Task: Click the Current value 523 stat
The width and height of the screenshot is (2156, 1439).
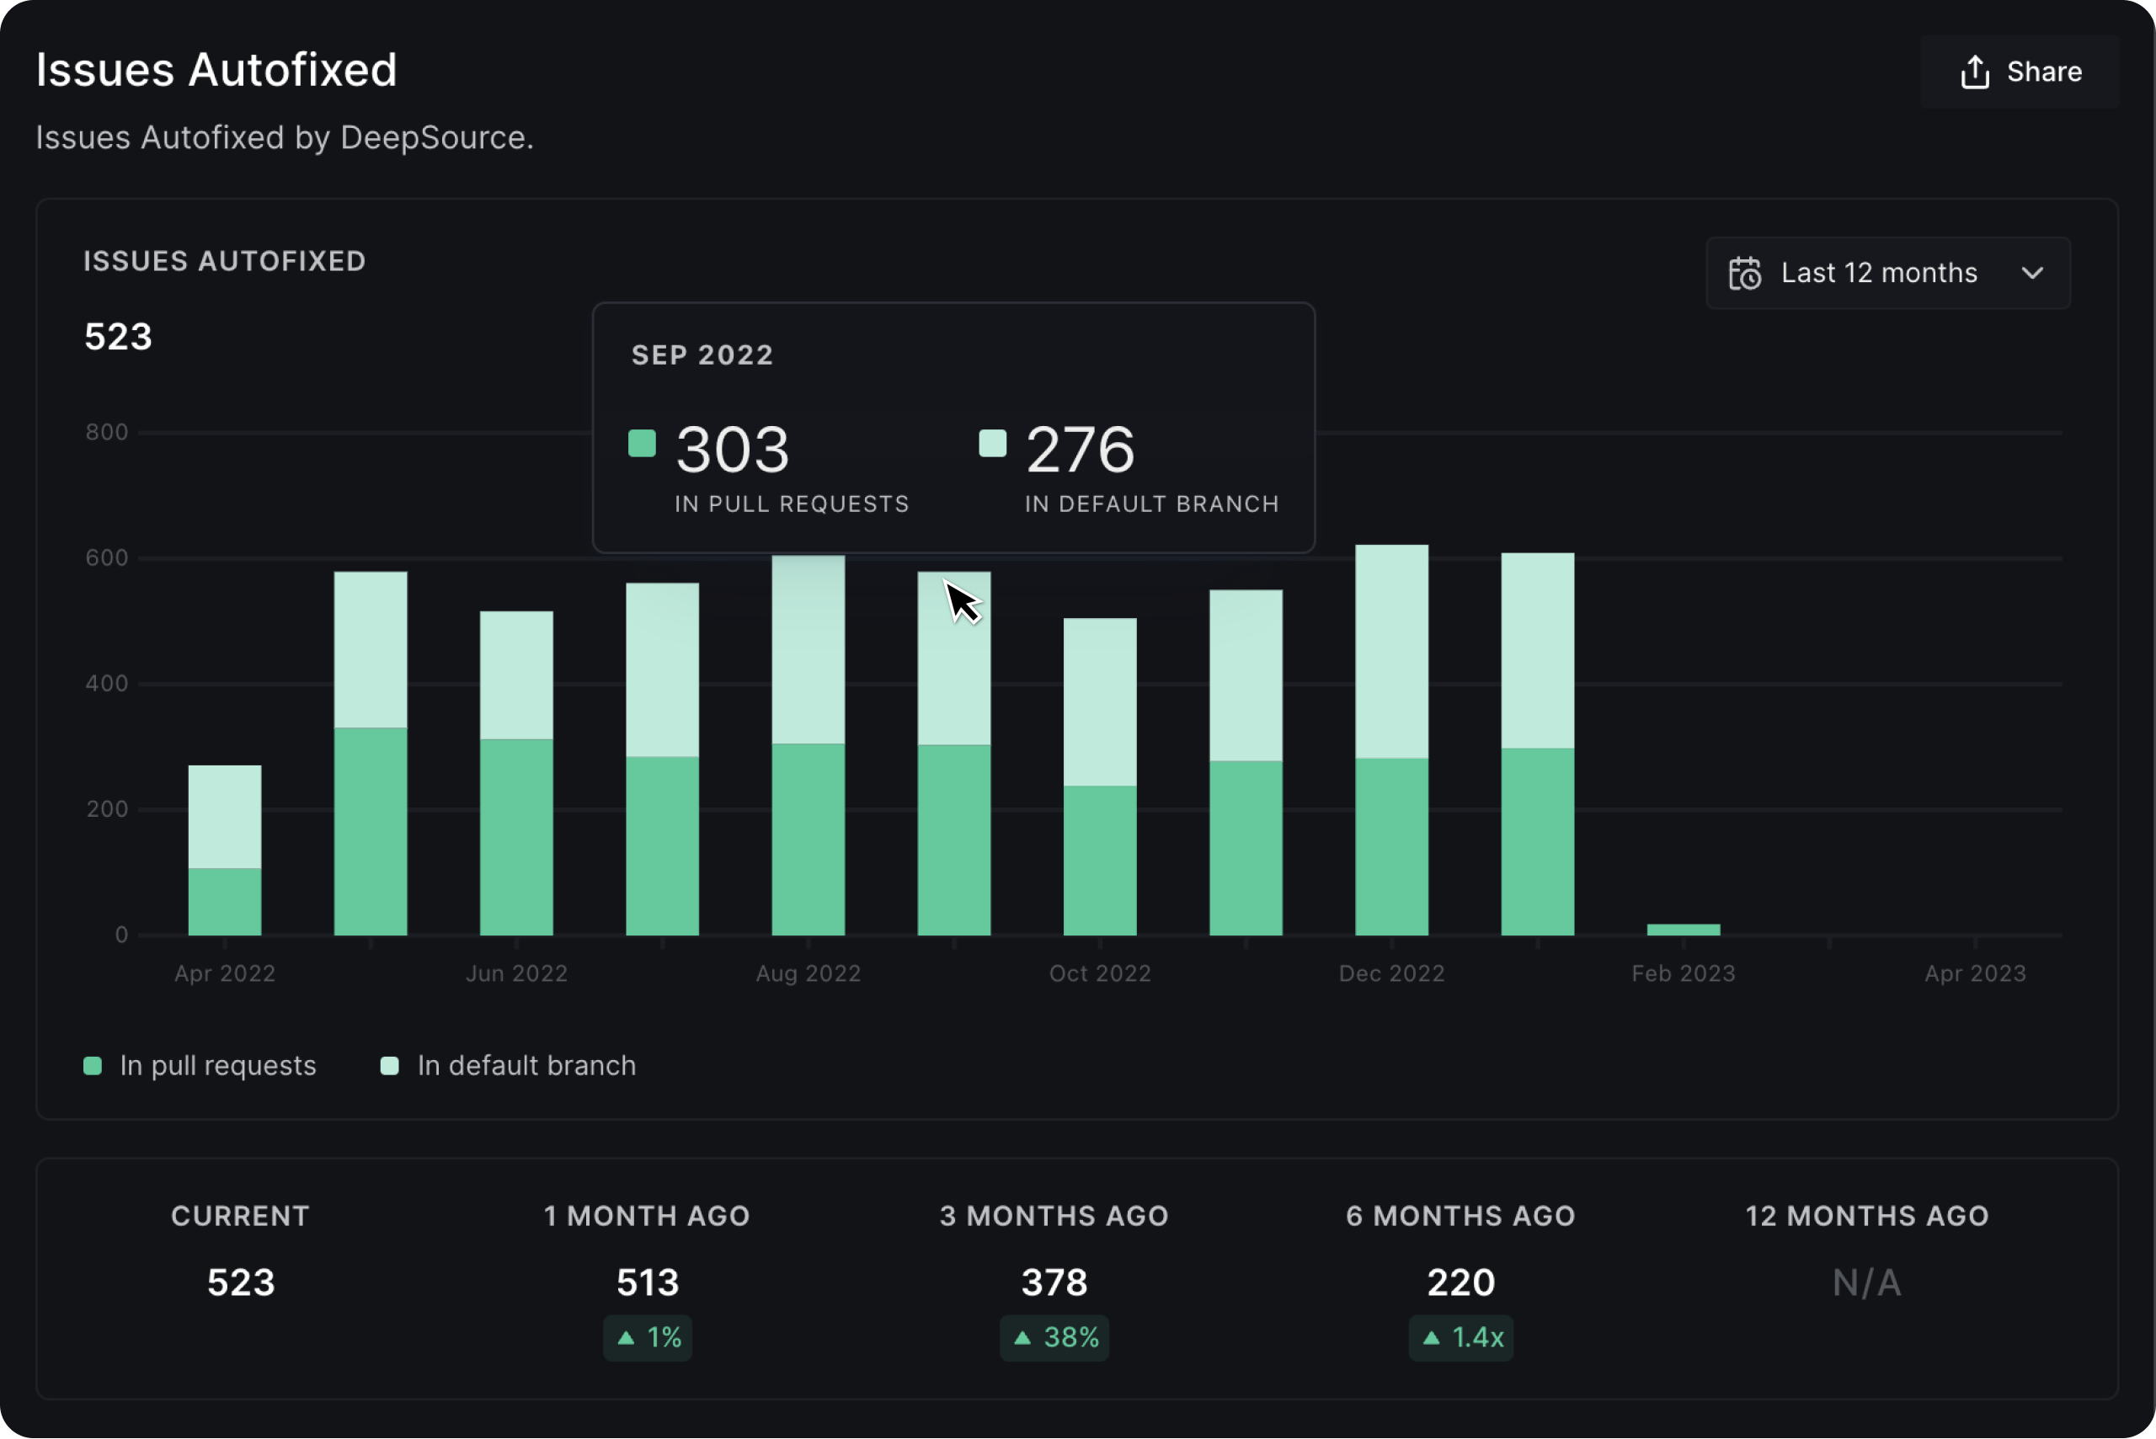Action: [241, 1282]
